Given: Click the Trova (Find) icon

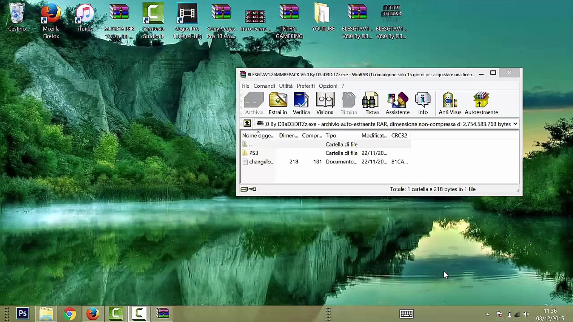Looking at the screenshot, I should point(372,103).
